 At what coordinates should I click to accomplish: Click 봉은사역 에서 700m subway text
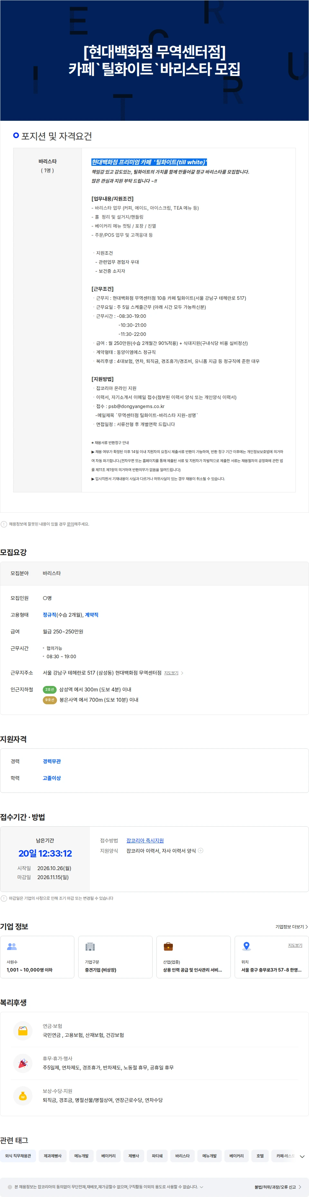pos(99,700)
